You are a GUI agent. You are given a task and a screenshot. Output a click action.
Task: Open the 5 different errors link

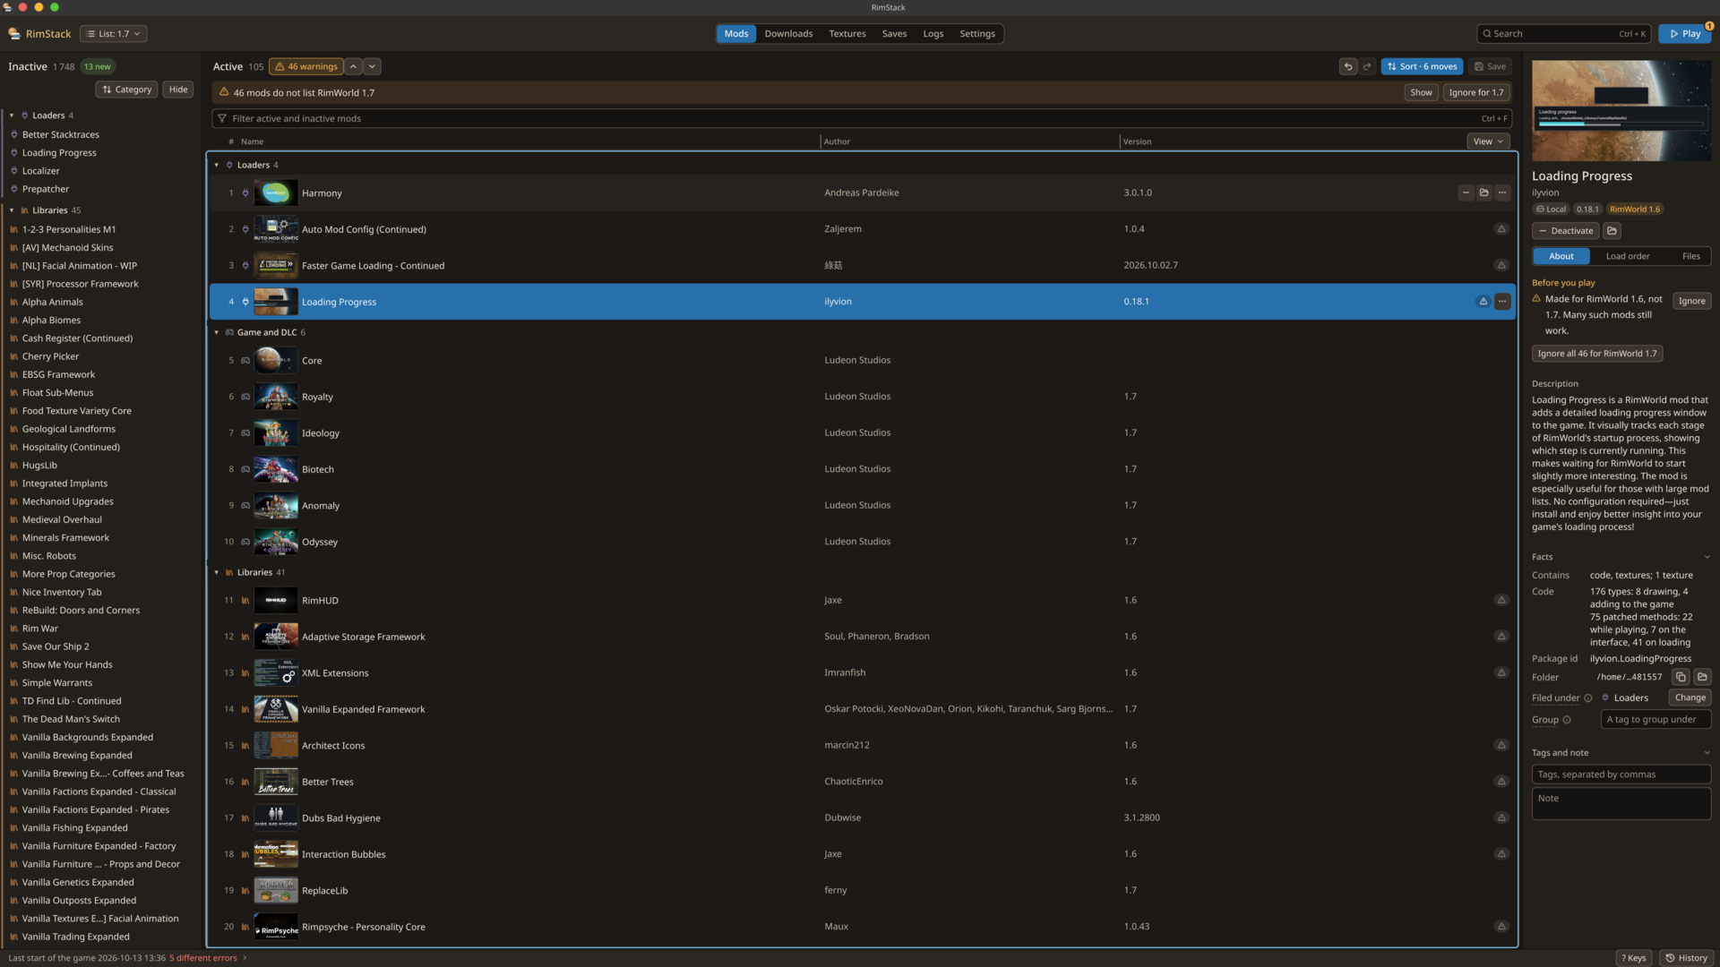[x=203, y=958]
